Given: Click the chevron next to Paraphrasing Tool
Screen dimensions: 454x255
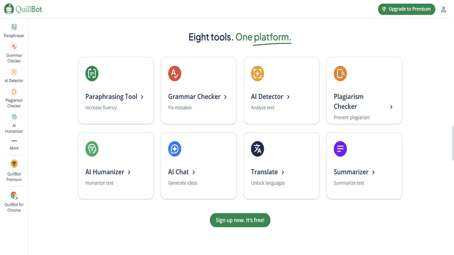Looking at the screenshot, I should pyautogui.click(x=142, y=97).
